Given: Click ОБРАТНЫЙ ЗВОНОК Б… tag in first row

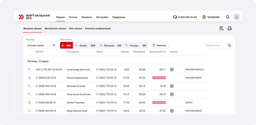Looking at the screenshot, I should pyautogui.click(x=195, y=69).
